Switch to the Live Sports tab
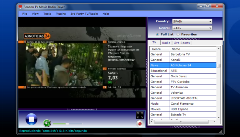Screen dimensions: 240x137 tap(181, 43)
